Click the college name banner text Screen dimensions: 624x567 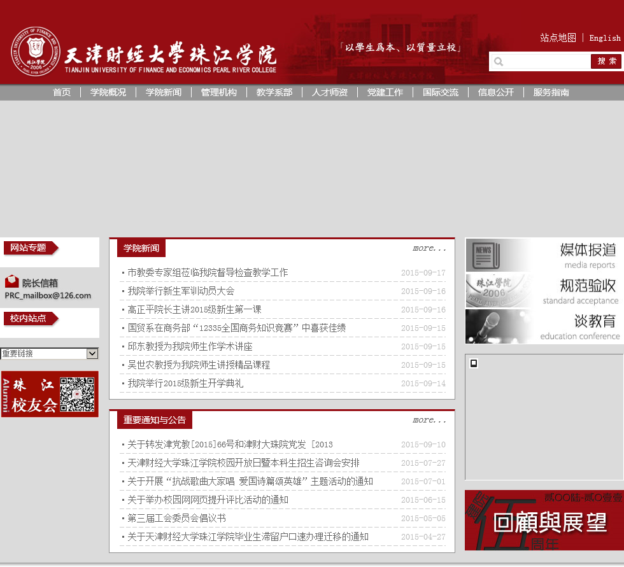171,58
